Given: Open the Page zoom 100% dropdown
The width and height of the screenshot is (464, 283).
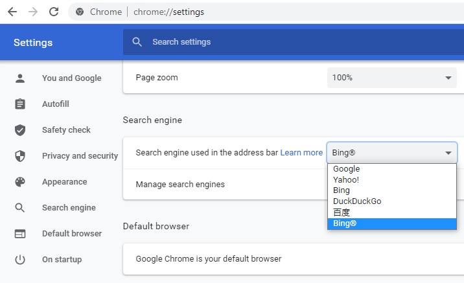Looking at the screenshot, I should [391, 78].
